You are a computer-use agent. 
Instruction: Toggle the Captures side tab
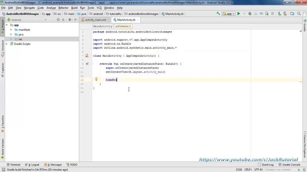2,70
